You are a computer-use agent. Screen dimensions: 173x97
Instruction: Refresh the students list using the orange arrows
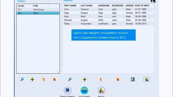[x=101, y=79]
